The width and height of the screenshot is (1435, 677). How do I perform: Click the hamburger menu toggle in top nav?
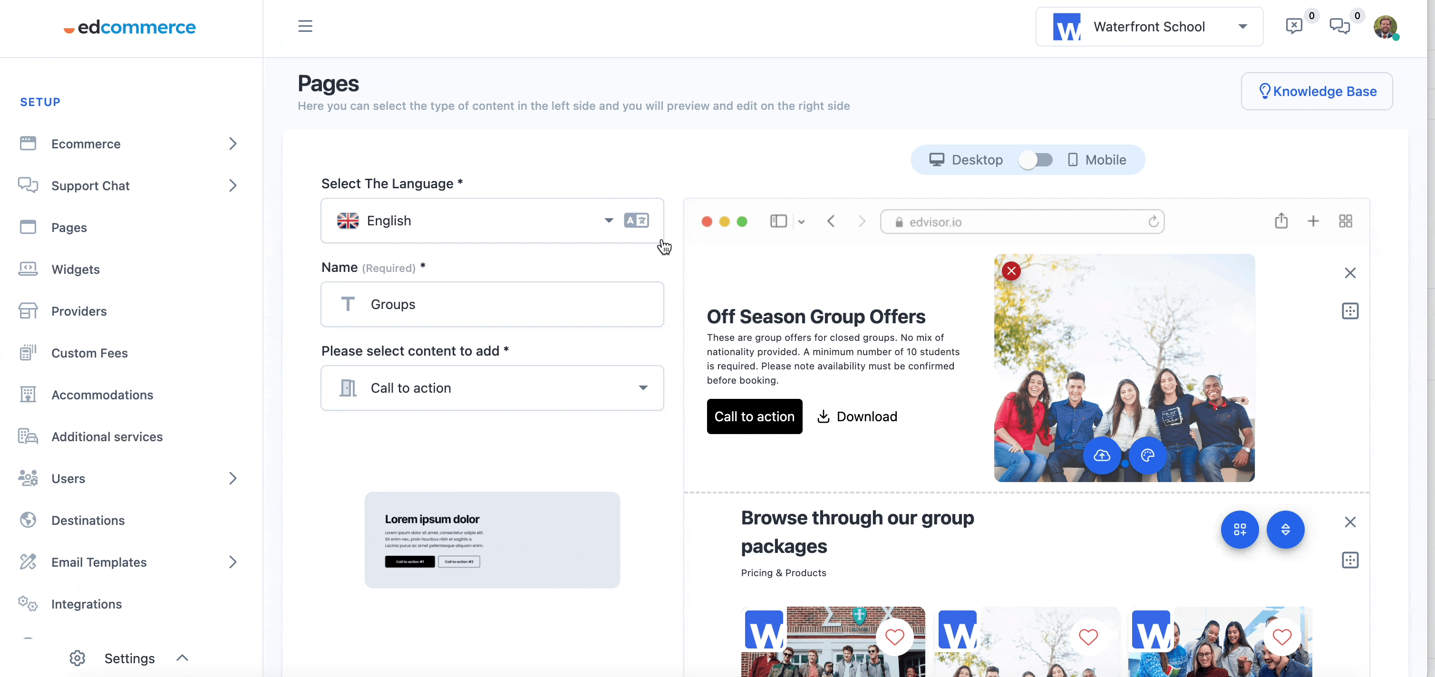coord(306,26)
